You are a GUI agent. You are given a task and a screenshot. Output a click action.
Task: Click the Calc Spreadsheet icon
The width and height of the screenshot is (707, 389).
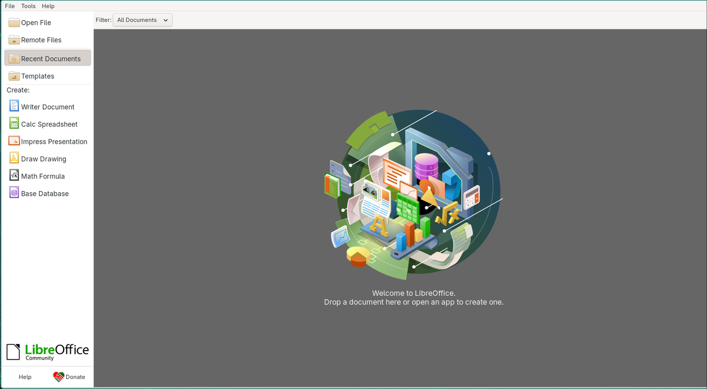[x=14, y=124]
